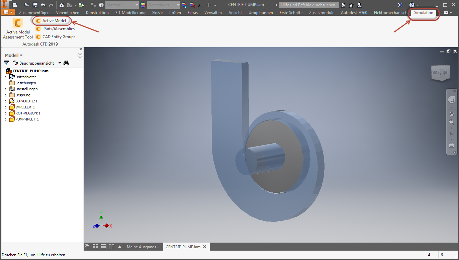
Task: Expand the Drittanbieter tree node
Action: tap(5, 77)
